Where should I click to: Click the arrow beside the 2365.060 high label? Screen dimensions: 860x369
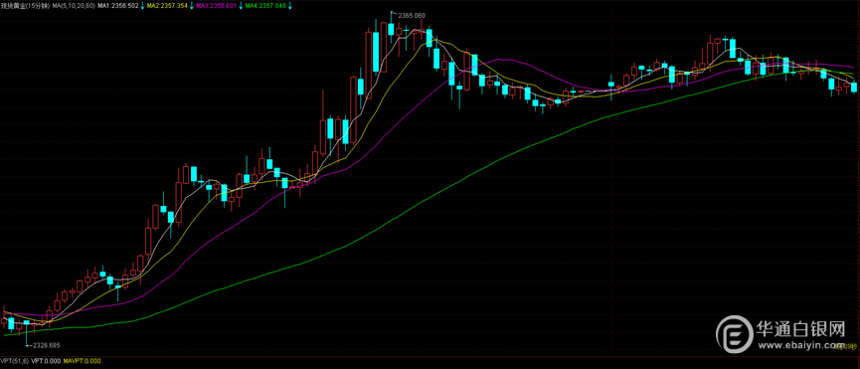(x=393, y=13)
